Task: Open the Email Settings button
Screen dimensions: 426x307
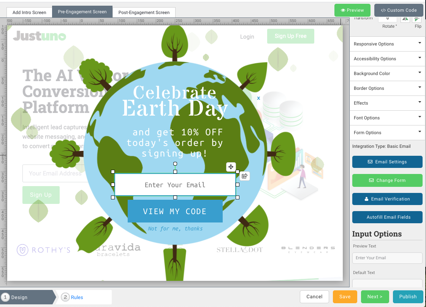Action: (x=387, y=162)
